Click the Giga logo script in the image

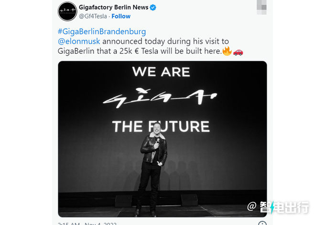pos(161,98)
